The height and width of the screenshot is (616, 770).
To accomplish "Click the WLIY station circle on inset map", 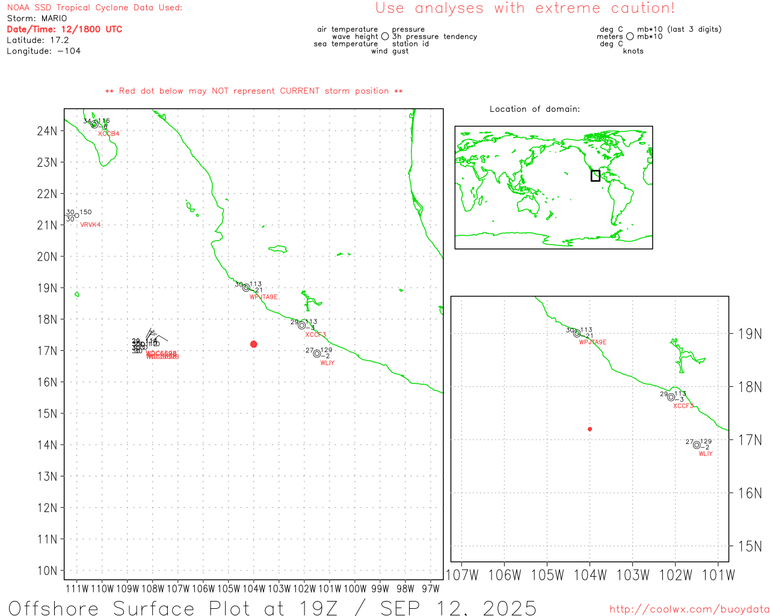I will pos(697,445).
